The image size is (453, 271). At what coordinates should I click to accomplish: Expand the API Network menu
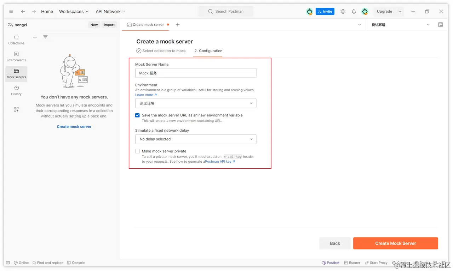pyautogui.click(x=110, y=12)
